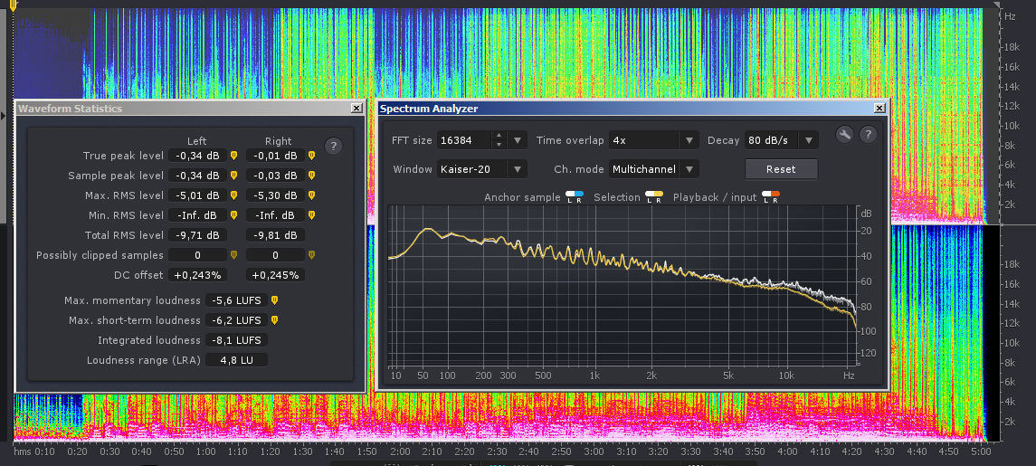Screen dimensions: 1036x466
Task: Jump to the Left true peak marker
Action: (233, 156)
